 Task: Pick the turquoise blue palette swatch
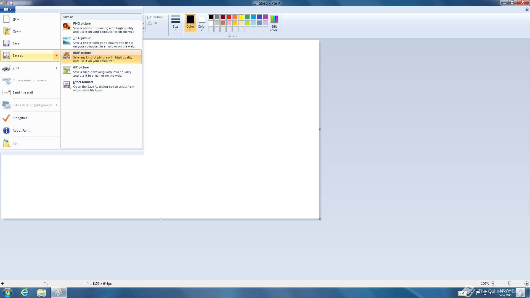pyautogui.click(x=253, y=17)
